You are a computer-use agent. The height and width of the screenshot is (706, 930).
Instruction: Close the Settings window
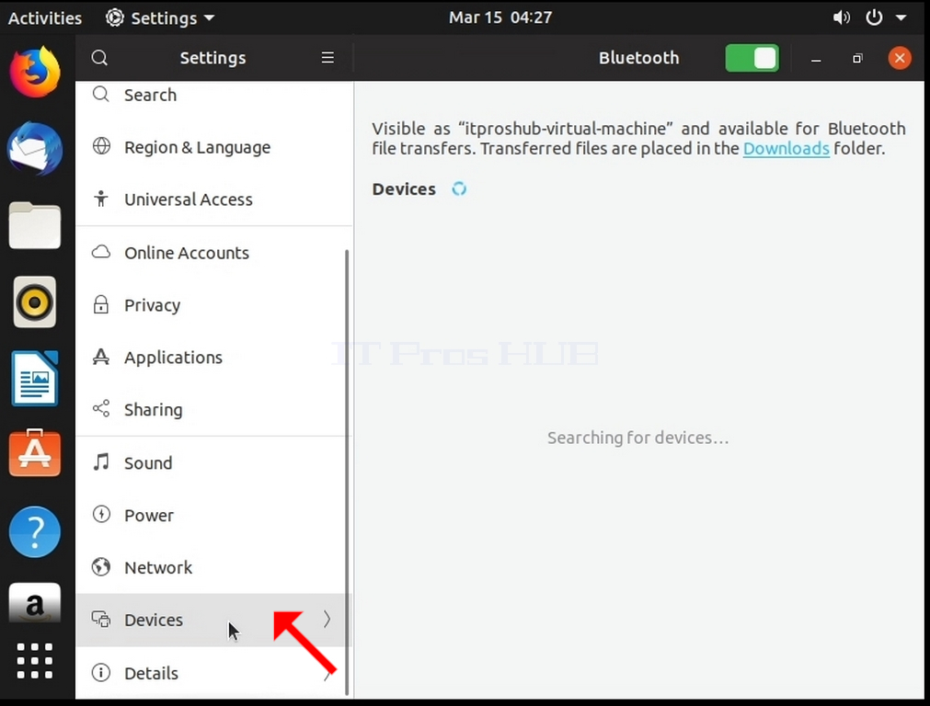(x=900, y=58)
